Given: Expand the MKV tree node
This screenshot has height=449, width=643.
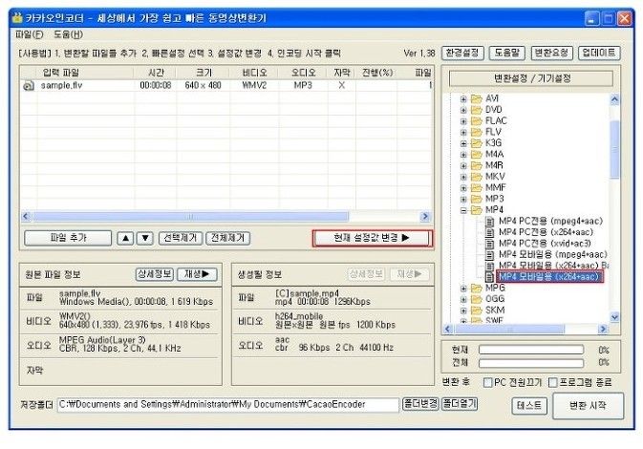Looking at the screenshot, I should (x=463, y=177).
